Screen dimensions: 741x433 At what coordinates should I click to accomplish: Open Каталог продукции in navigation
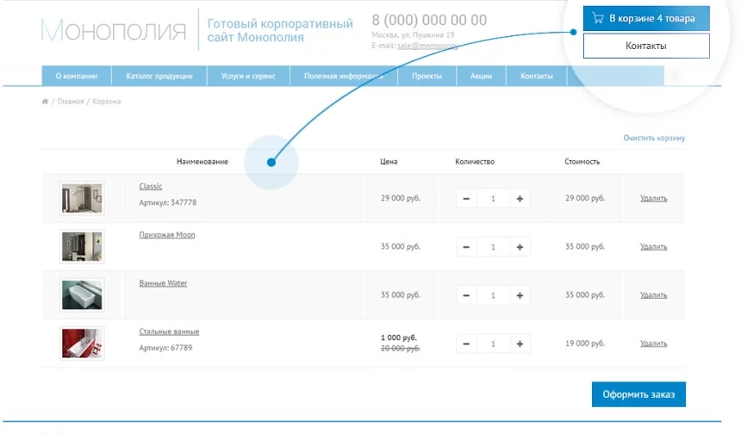pos(159,77)
